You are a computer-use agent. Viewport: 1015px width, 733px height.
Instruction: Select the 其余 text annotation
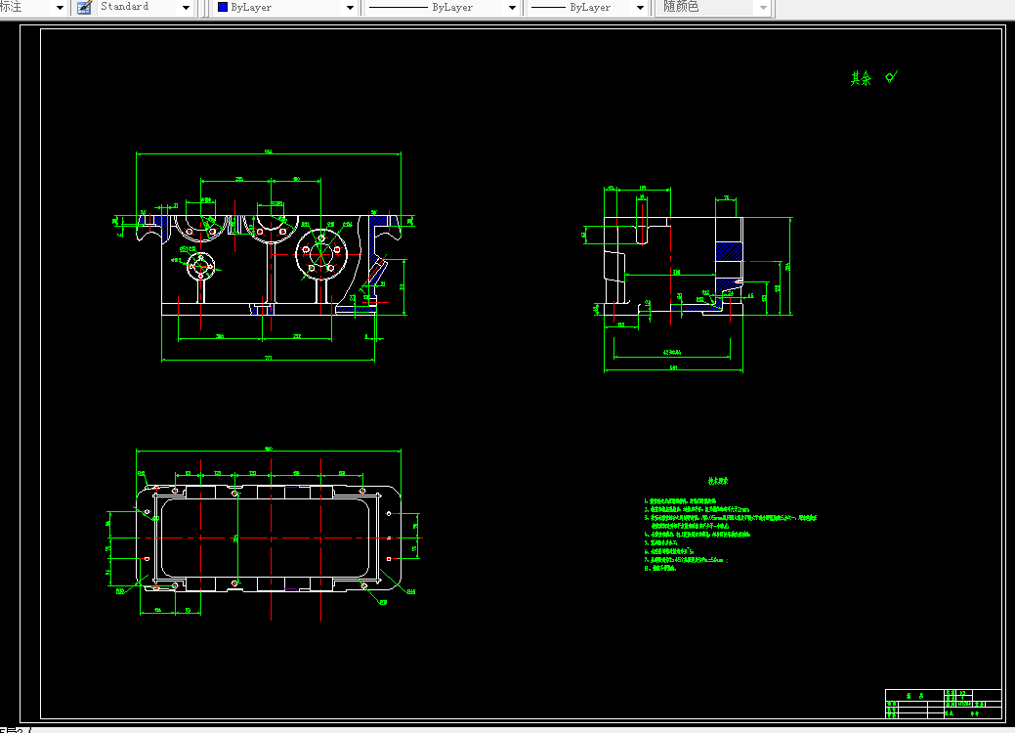[861, 78]
